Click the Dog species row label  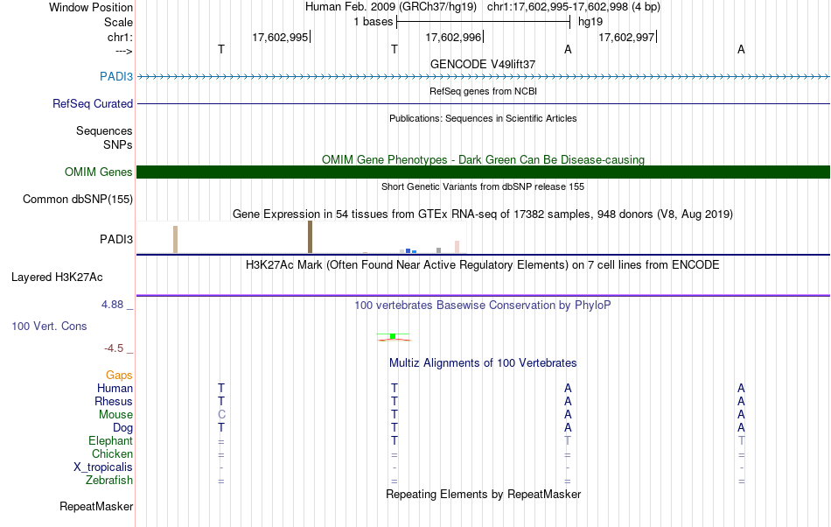[122, 428]
